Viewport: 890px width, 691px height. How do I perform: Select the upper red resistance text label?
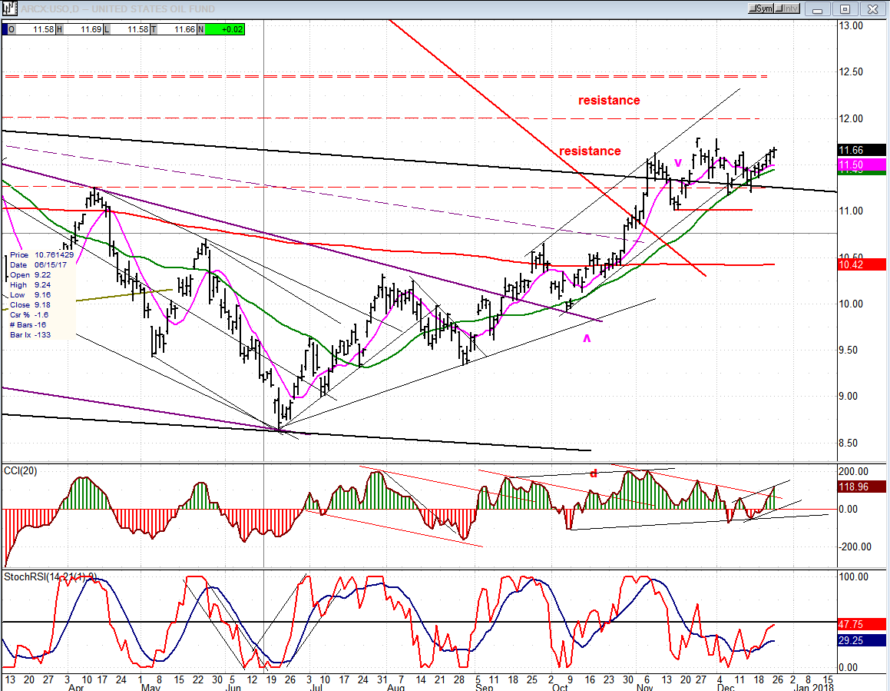point(609,100)
